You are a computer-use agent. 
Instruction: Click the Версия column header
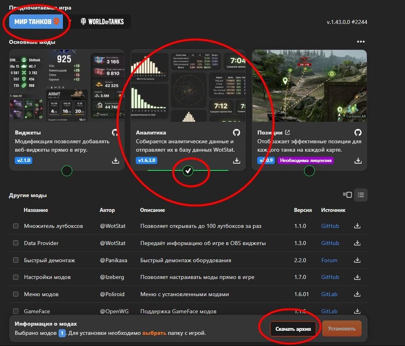(303, 210)
